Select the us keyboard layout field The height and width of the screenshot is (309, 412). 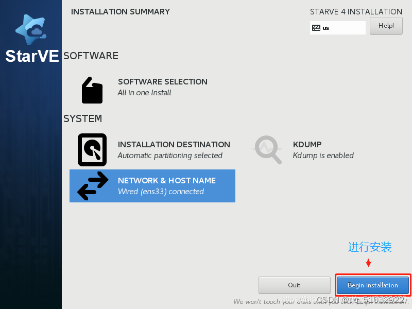pyautogui.click(x=338, y=28)
